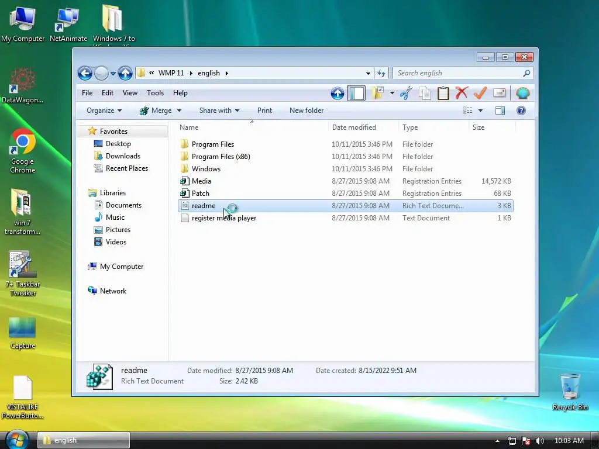599x449 pixels.
Task: Open the recent pages dropdown beside Forward
Action: tap(113, 73)
